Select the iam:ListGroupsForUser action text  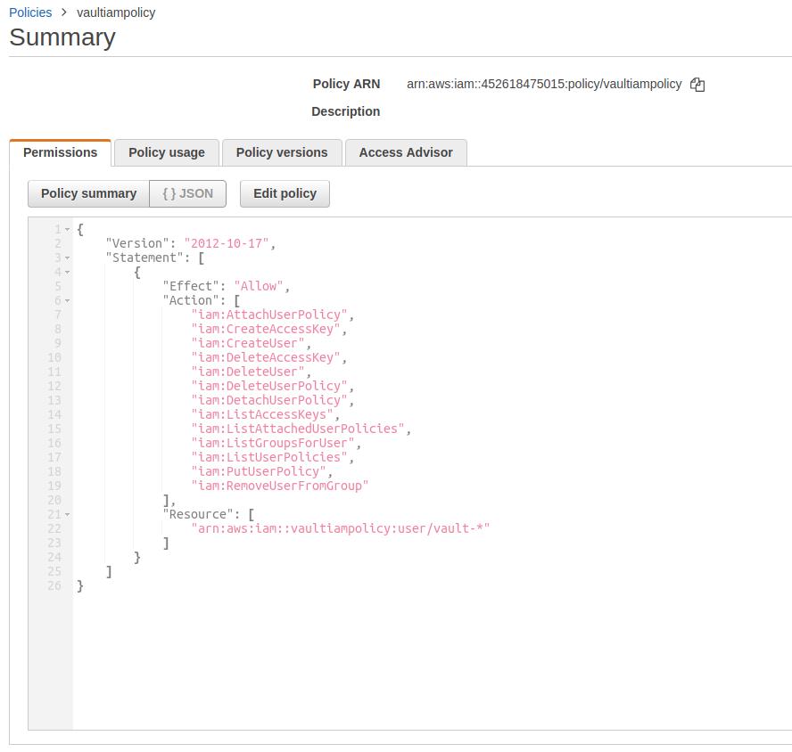click(x=273, y=443)
